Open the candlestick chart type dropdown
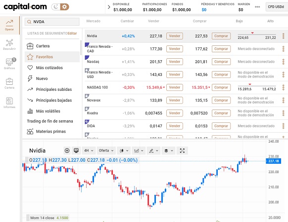288x222 pixels. click(x=124, y=150)
